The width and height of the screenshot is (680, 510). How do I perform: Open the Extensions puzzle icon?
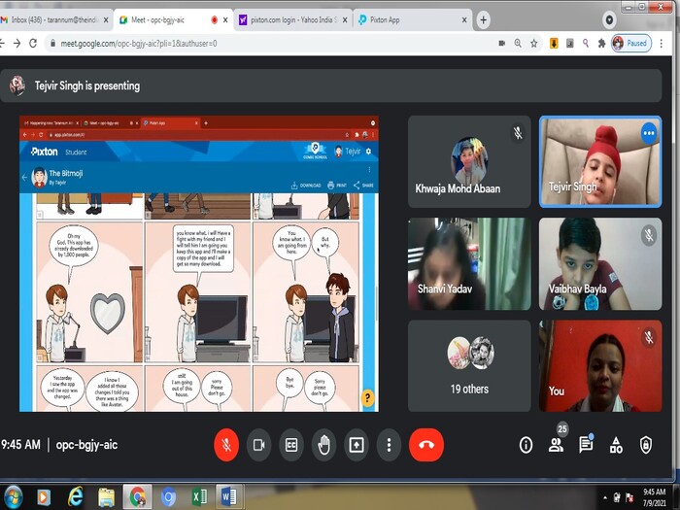601,44
